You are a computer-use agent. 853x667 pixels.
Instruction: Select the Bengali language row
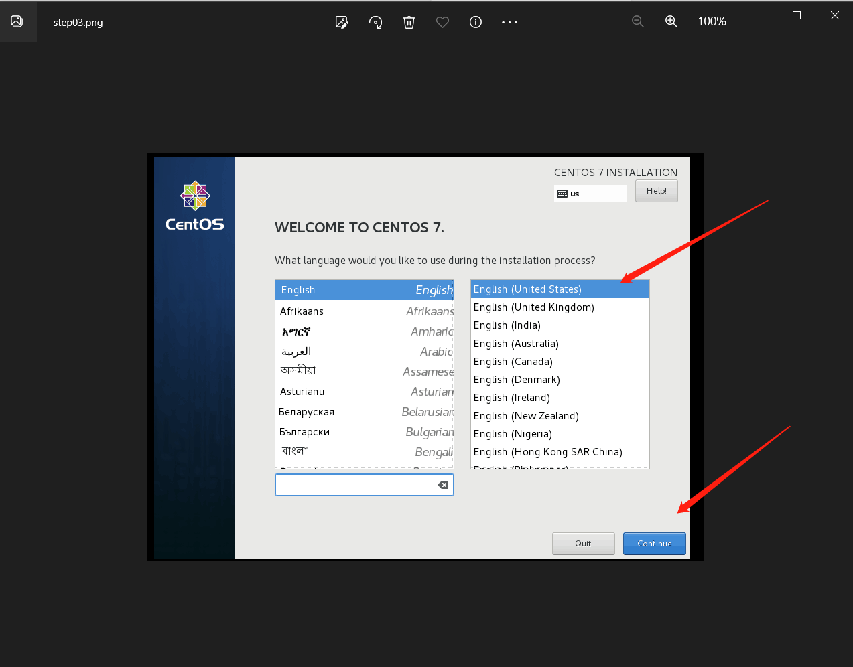(x=365, y=452)
